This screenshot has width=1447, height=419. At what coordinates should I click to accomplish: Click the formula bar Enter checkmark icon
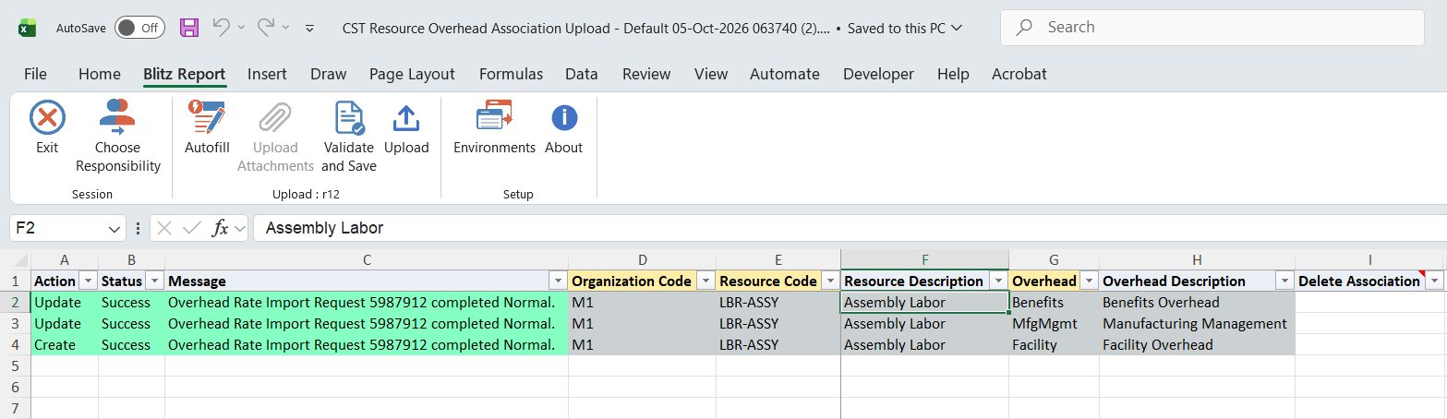click(x=192, y=228)
